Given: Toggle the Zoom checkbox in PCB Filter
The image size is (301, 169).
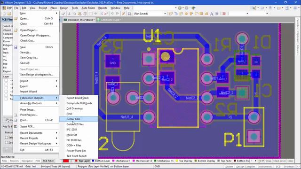Looking at the screenshot, I should [x=7, y=143].
